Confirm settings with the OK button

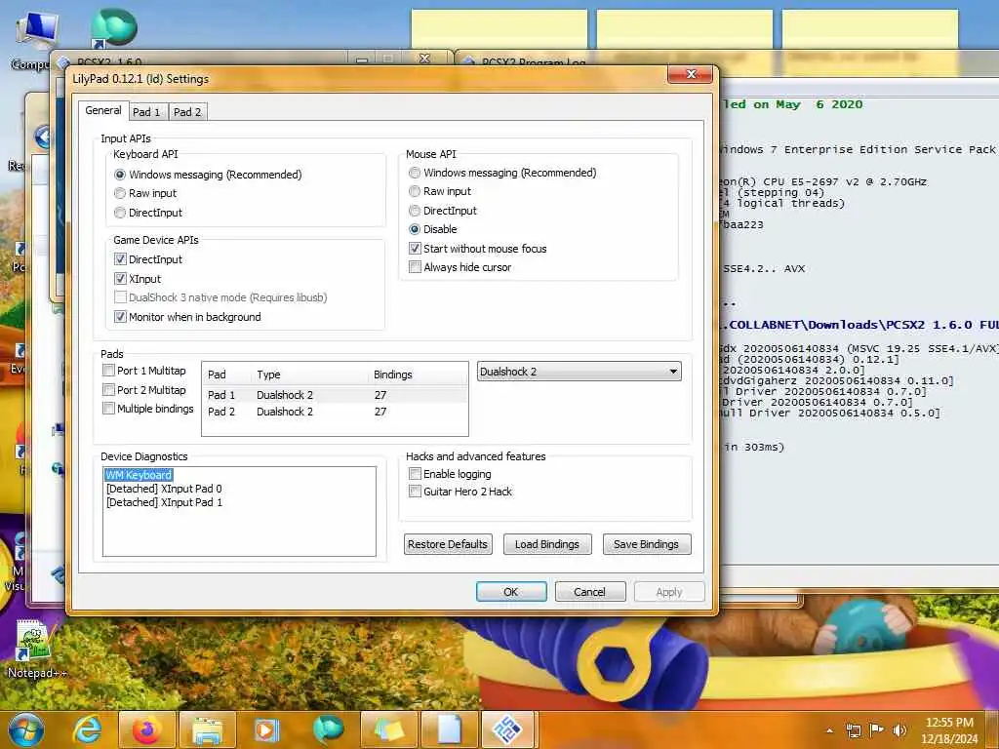[511, 592]
